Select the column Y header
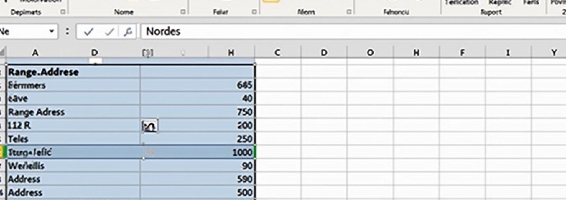 [x=554, y=53]
